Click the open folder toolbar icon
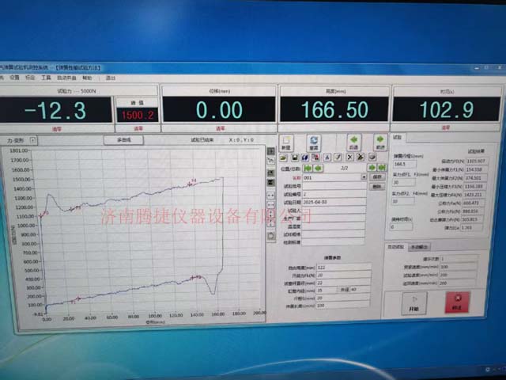This screenshot has width=506, height=380. (x=283, y=158)
